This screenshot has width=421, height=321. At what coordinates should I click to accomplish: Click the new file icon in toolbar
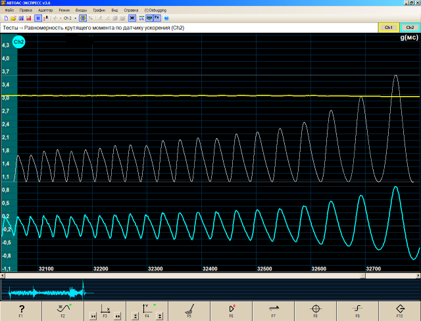5,18
